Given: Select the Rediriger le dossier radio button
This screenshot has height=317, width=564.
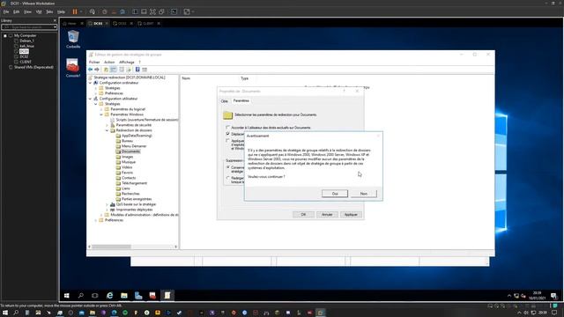Looking at the screenshot, I should (228, 178).
